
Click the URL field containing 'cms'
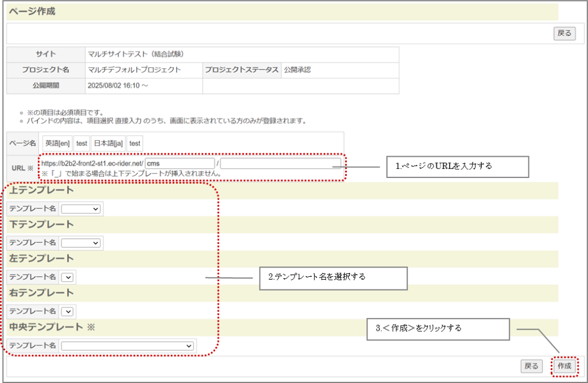point(180,163)
